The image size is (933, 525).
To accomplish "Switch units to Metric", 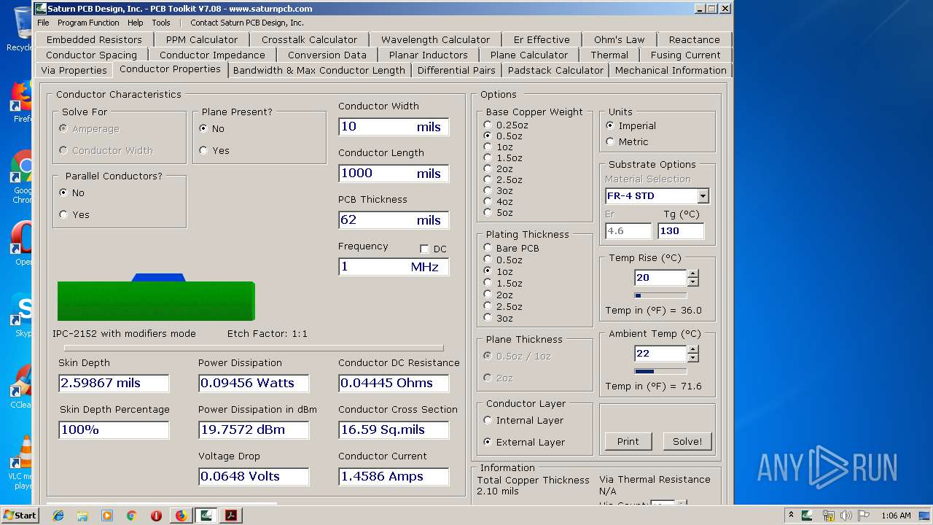I will point(628,141).
